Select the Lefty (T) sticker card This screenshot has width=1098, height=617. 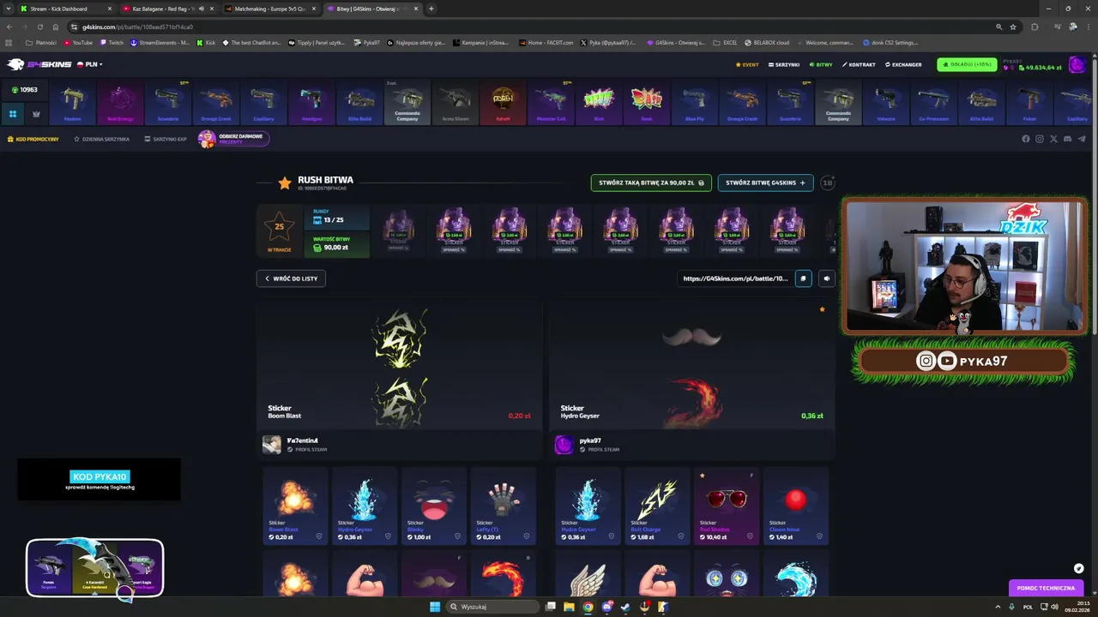[503, 506]
